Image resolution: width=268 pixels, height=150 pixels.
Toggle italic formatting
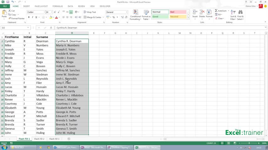(32, 17)
